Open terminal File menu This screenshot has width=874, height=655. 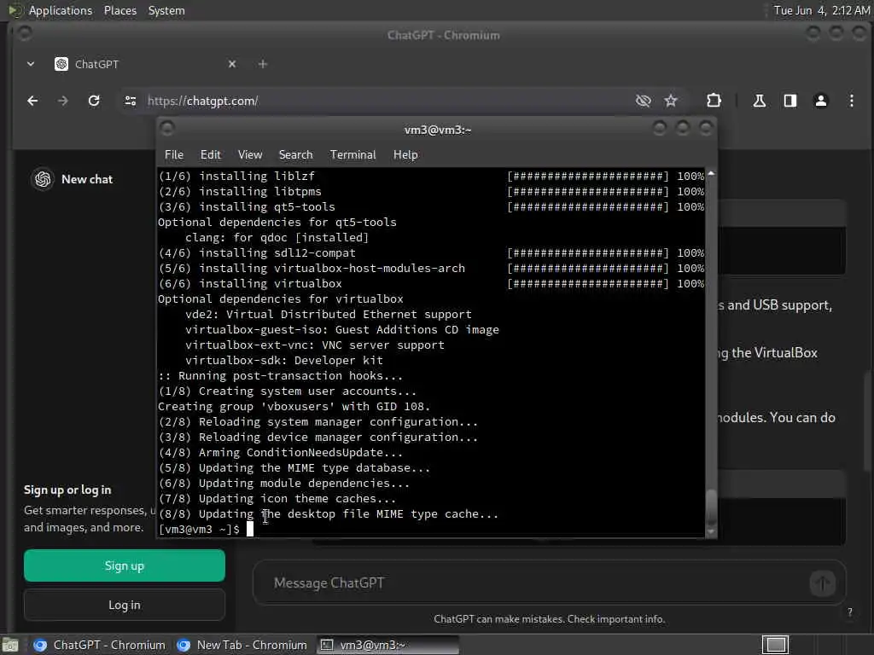point(174,155)
